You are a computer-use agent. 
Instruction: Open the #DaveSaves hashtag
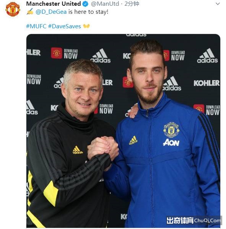(x=64, y=26)
